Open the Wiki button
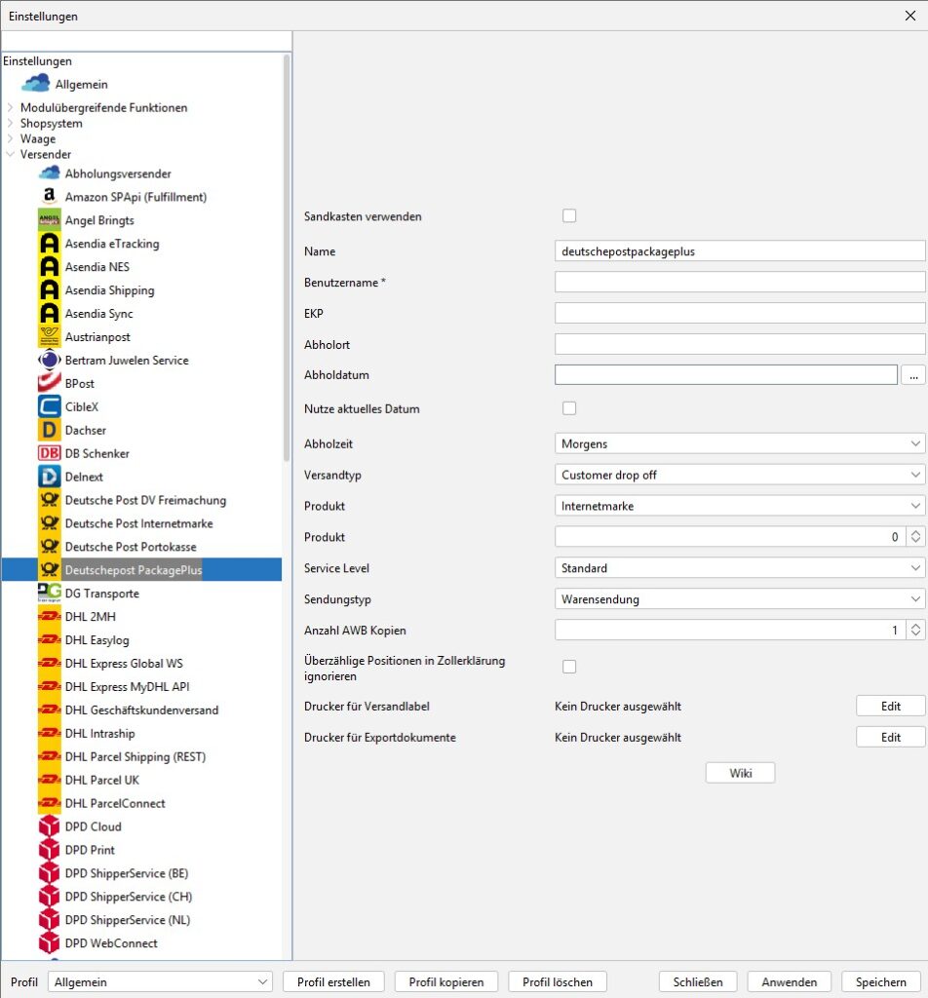This screenshot has width=928, height=998. pyautogui.click(x=740, y=773)
